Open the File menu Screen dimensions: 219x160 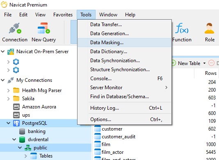click(x=8, y=15)
